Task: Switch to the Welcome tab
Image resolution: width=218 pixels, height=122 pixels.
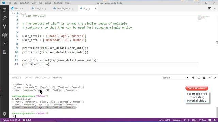Action: pyautogui.click(x=19, y=8)
